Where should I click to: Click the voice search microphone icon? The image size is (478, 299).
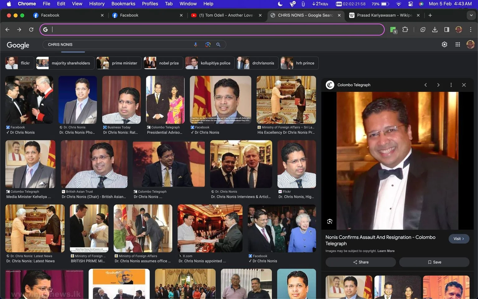click(195, 45)
